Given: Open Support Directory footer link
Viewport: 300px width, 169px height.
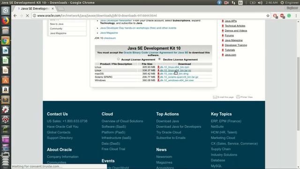Looking at the screenshot, I should tap(60, 138).
